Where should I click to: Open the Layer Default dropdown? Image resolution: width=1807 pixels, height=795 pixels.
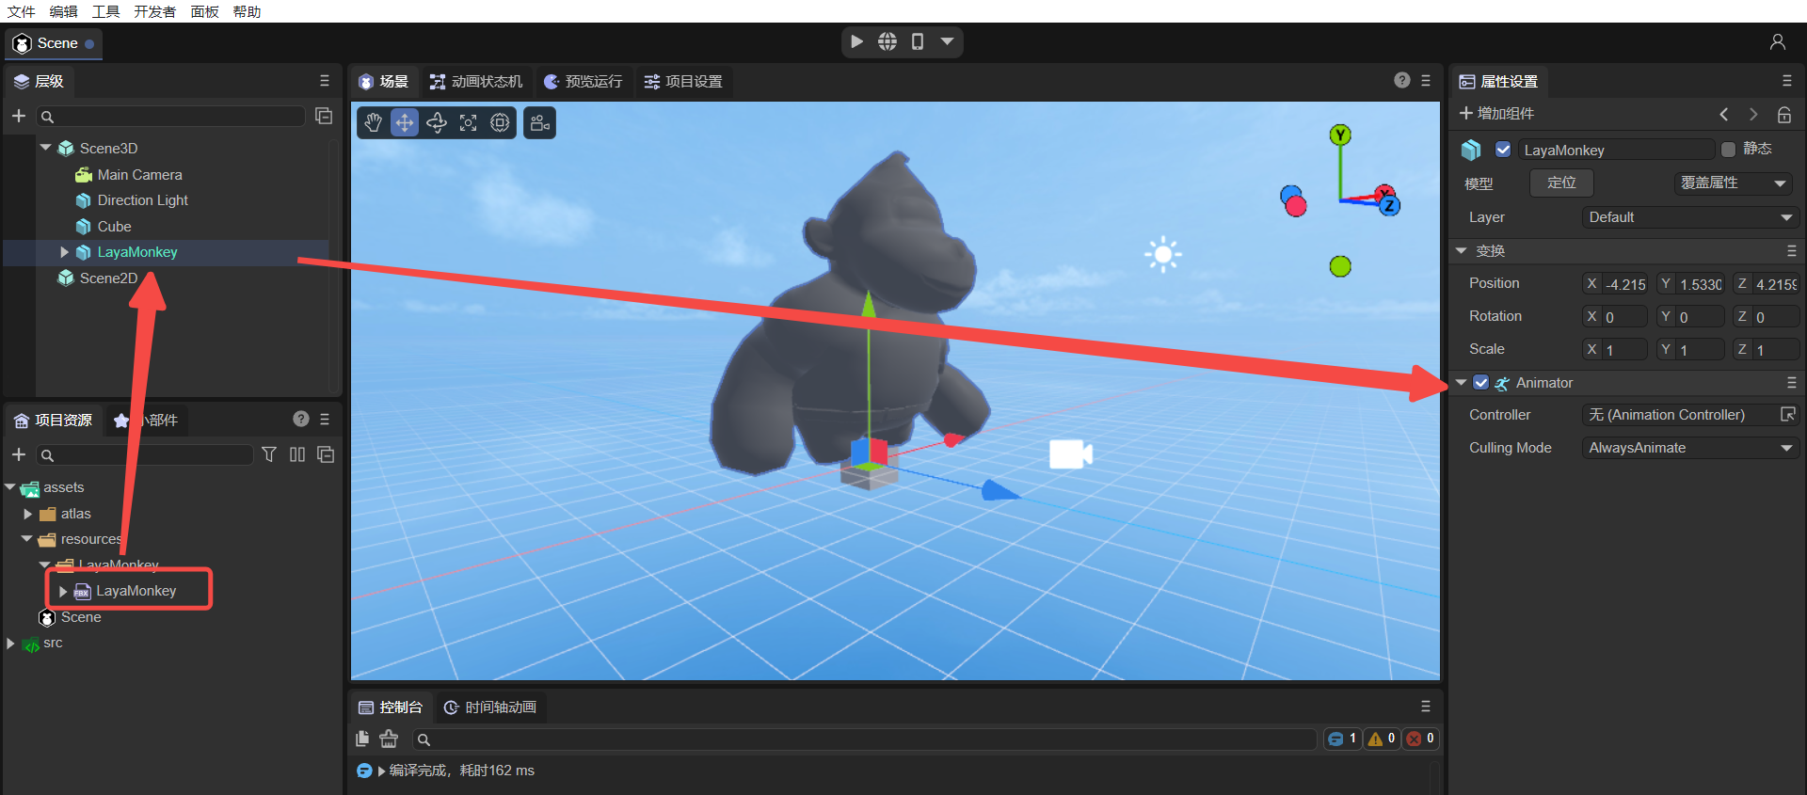[1689, 217]
